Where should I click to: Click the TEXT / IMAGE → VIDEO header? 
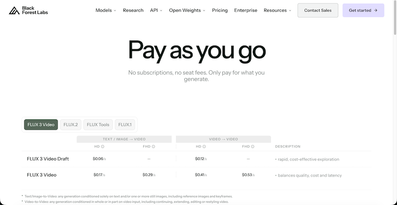point(124,139)
